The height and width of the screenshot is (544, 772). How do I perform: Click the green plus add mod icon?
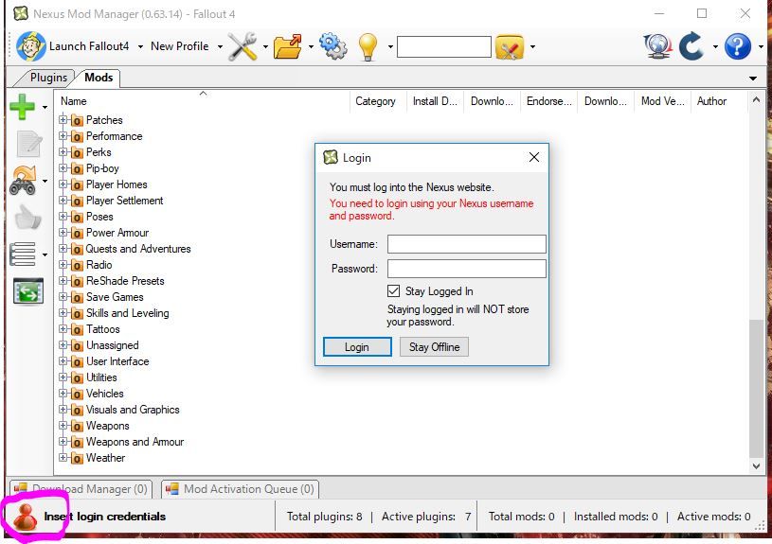(22, 107)
